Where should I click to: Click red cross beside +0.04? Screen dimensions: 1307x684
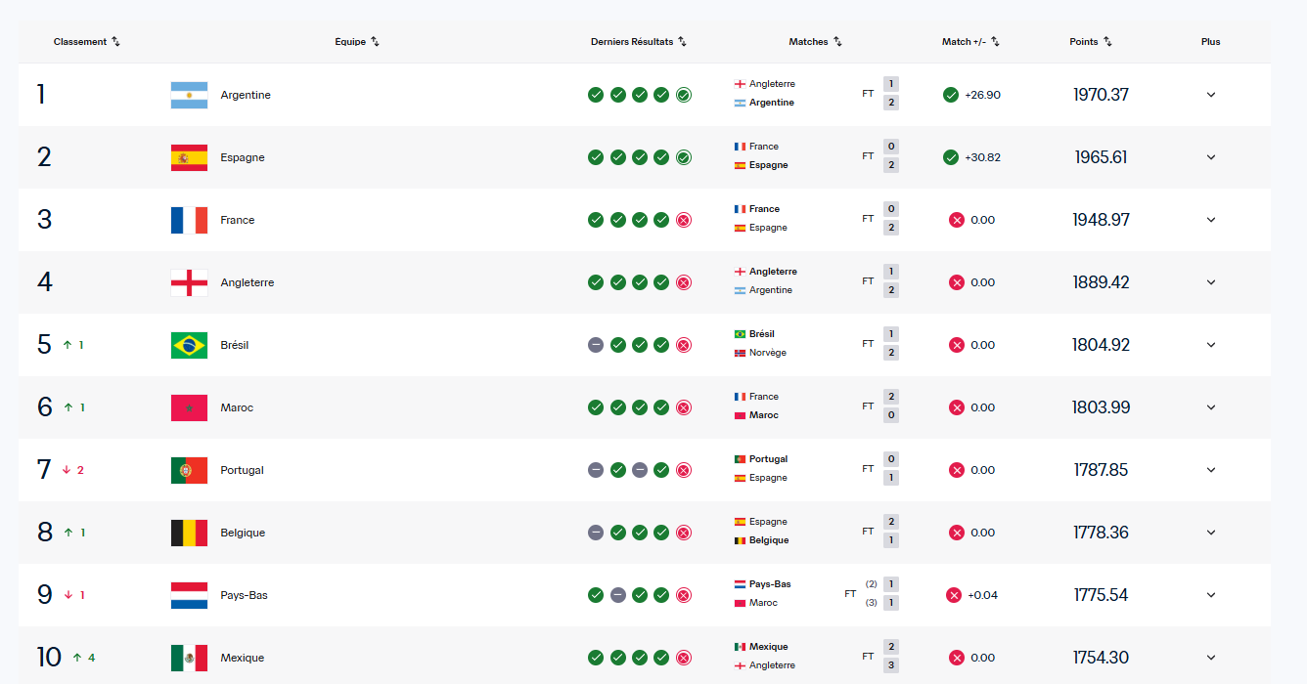click(x=954, y=595)
